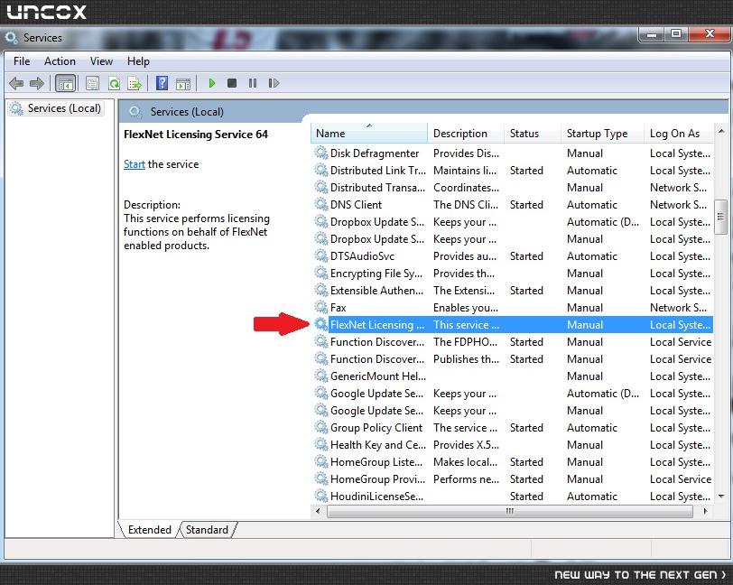Select the Distributed Transa... service row
Image resolution: width=733 pixels, height=585 pixels.
512,188
